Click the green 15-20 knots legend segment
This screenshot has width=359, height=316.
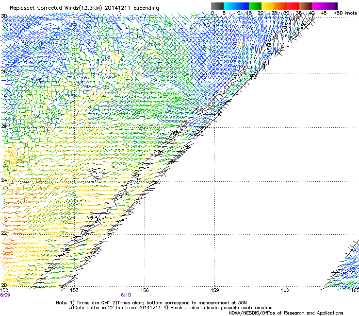[x=255, y=6]
